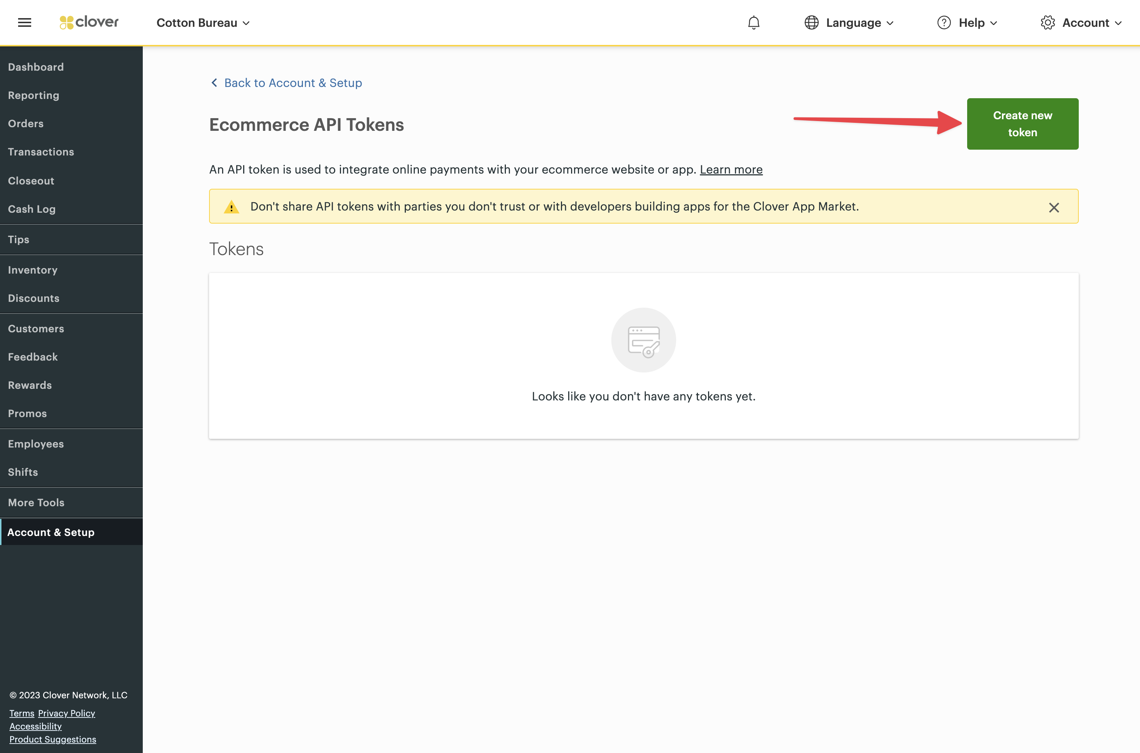The image size is (1140, 753).
Task: Open the Learn more link
Action: [x=731, y=170]
